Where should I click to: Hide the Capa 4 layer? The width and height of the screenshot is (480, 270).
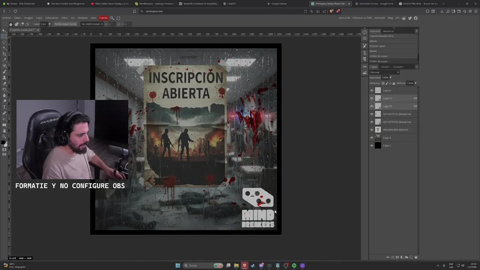click(x=372, y=138)
